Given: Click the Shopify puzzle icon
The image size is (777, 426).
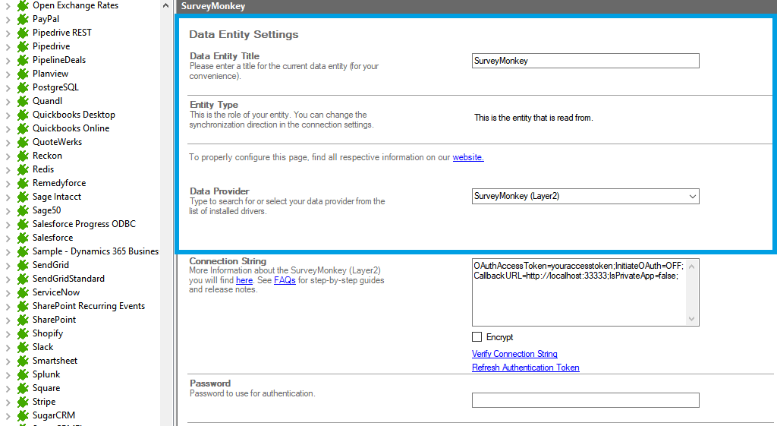Looking at the screenshot, I should coord(23,334).
